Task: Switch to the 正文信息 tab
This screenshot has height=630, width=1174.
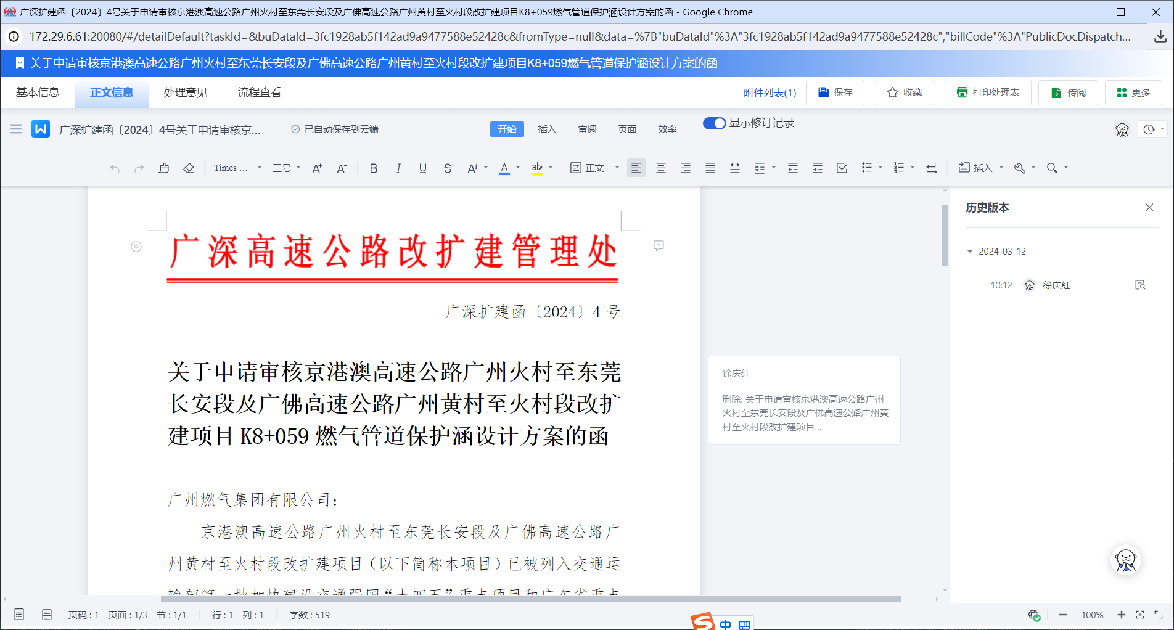Action: click(x=112, y=92)
